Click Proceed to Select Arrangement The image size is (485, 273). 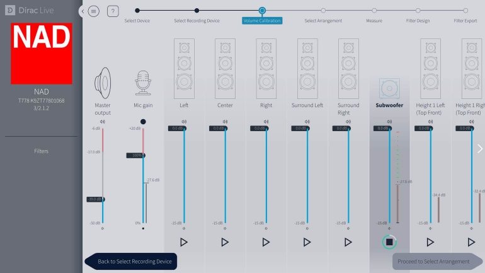(433, 262)
